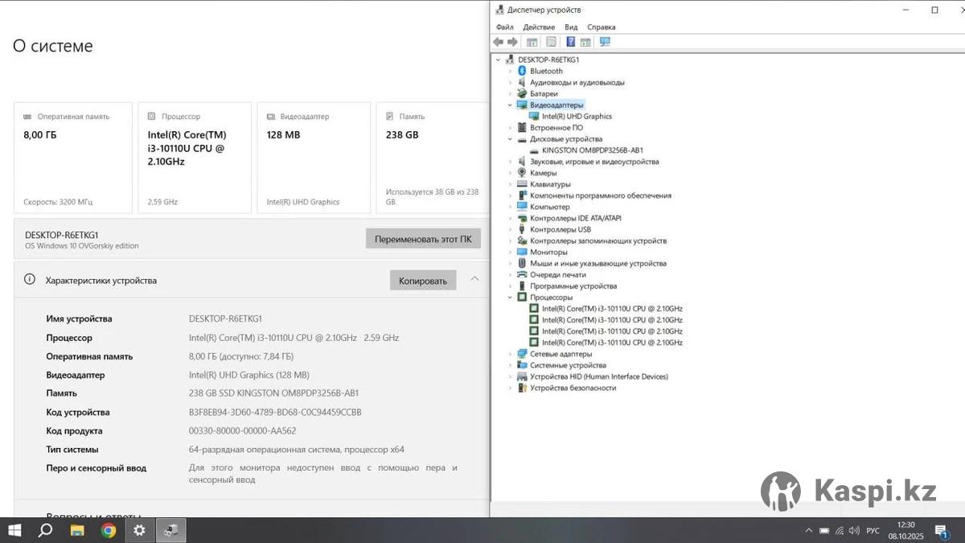Viewport: 965px width, 543px height.
Task: Open Google Chrome from the taskbar
Action: [x=108, y=530]
